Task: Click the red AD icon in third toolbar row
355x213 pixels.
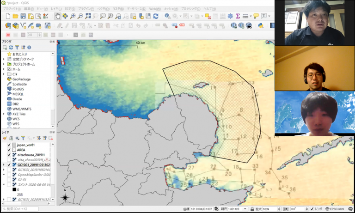Action: 8,35
